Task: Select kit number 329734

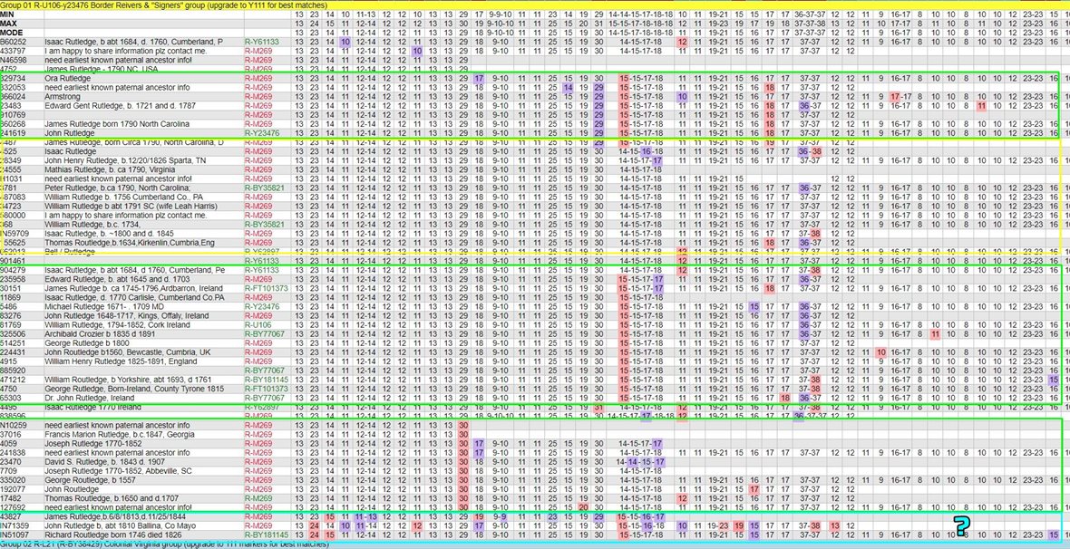Action: click(14, 79)
